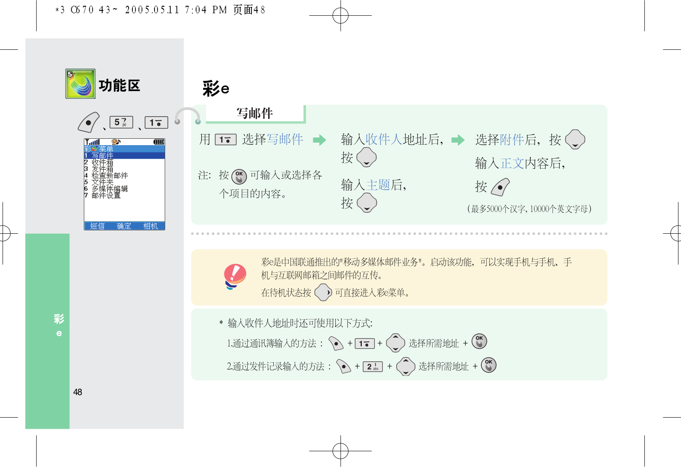Click the note 最多5000个汉字, 10000个英文字母
Screen dimensions: 681x467
pos(529,209)
